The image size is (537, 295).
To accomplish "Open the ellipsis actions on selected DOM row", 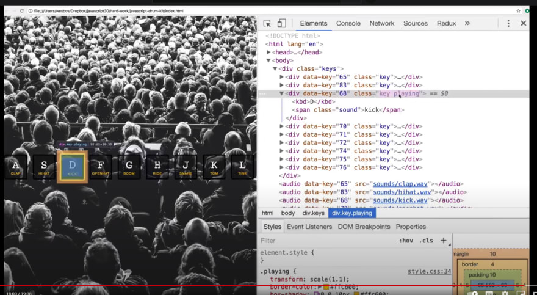I will tap(262, 93).
